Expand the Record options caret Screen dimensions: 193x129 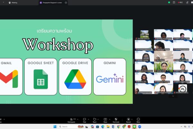[x=132, y=119]
